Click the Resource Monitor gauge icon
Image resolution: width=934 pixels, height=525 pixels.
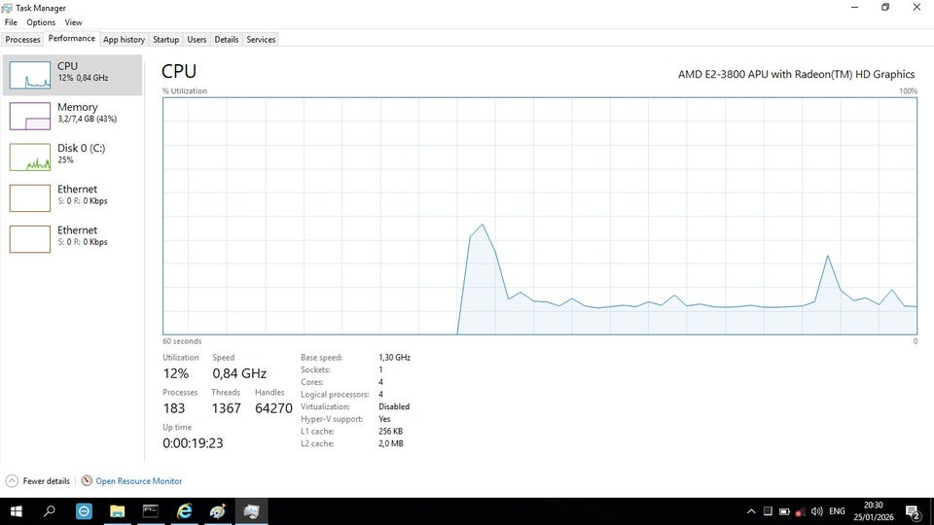coord(87,480)
